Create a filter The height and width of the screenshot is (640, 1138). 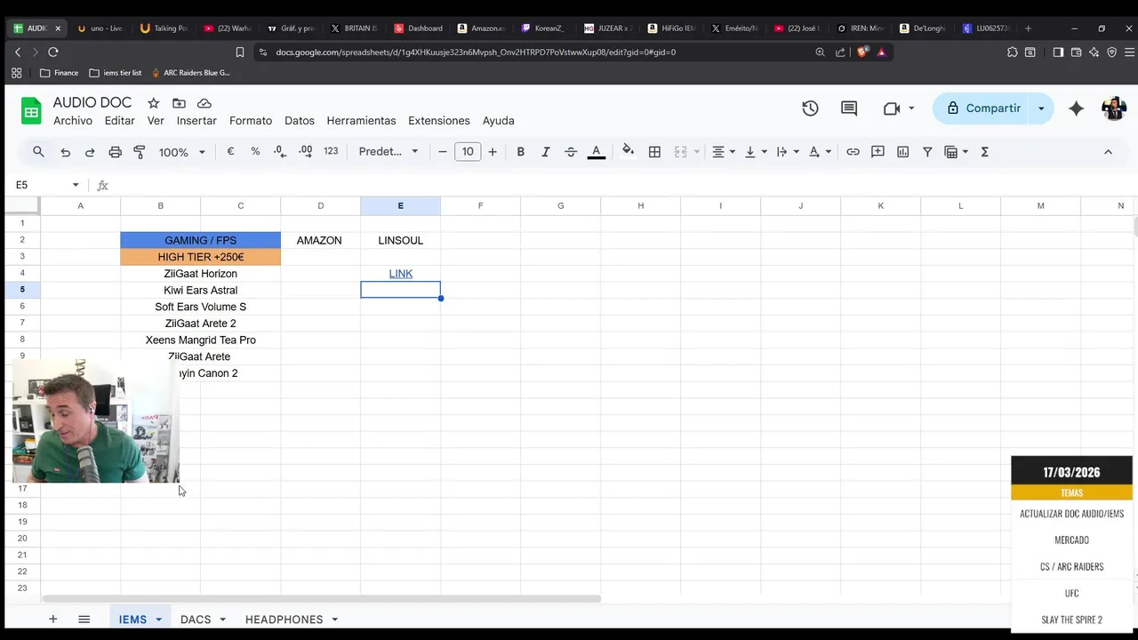click(x=927, y=152)
